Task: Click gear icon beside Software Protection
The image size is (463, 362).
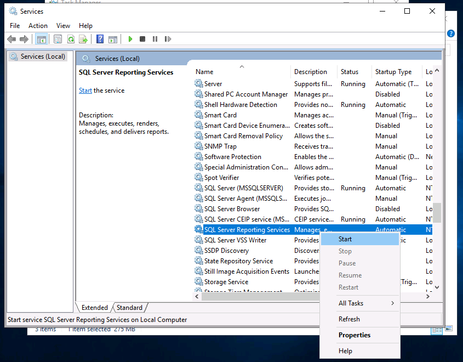Action: tap(198, 156)
